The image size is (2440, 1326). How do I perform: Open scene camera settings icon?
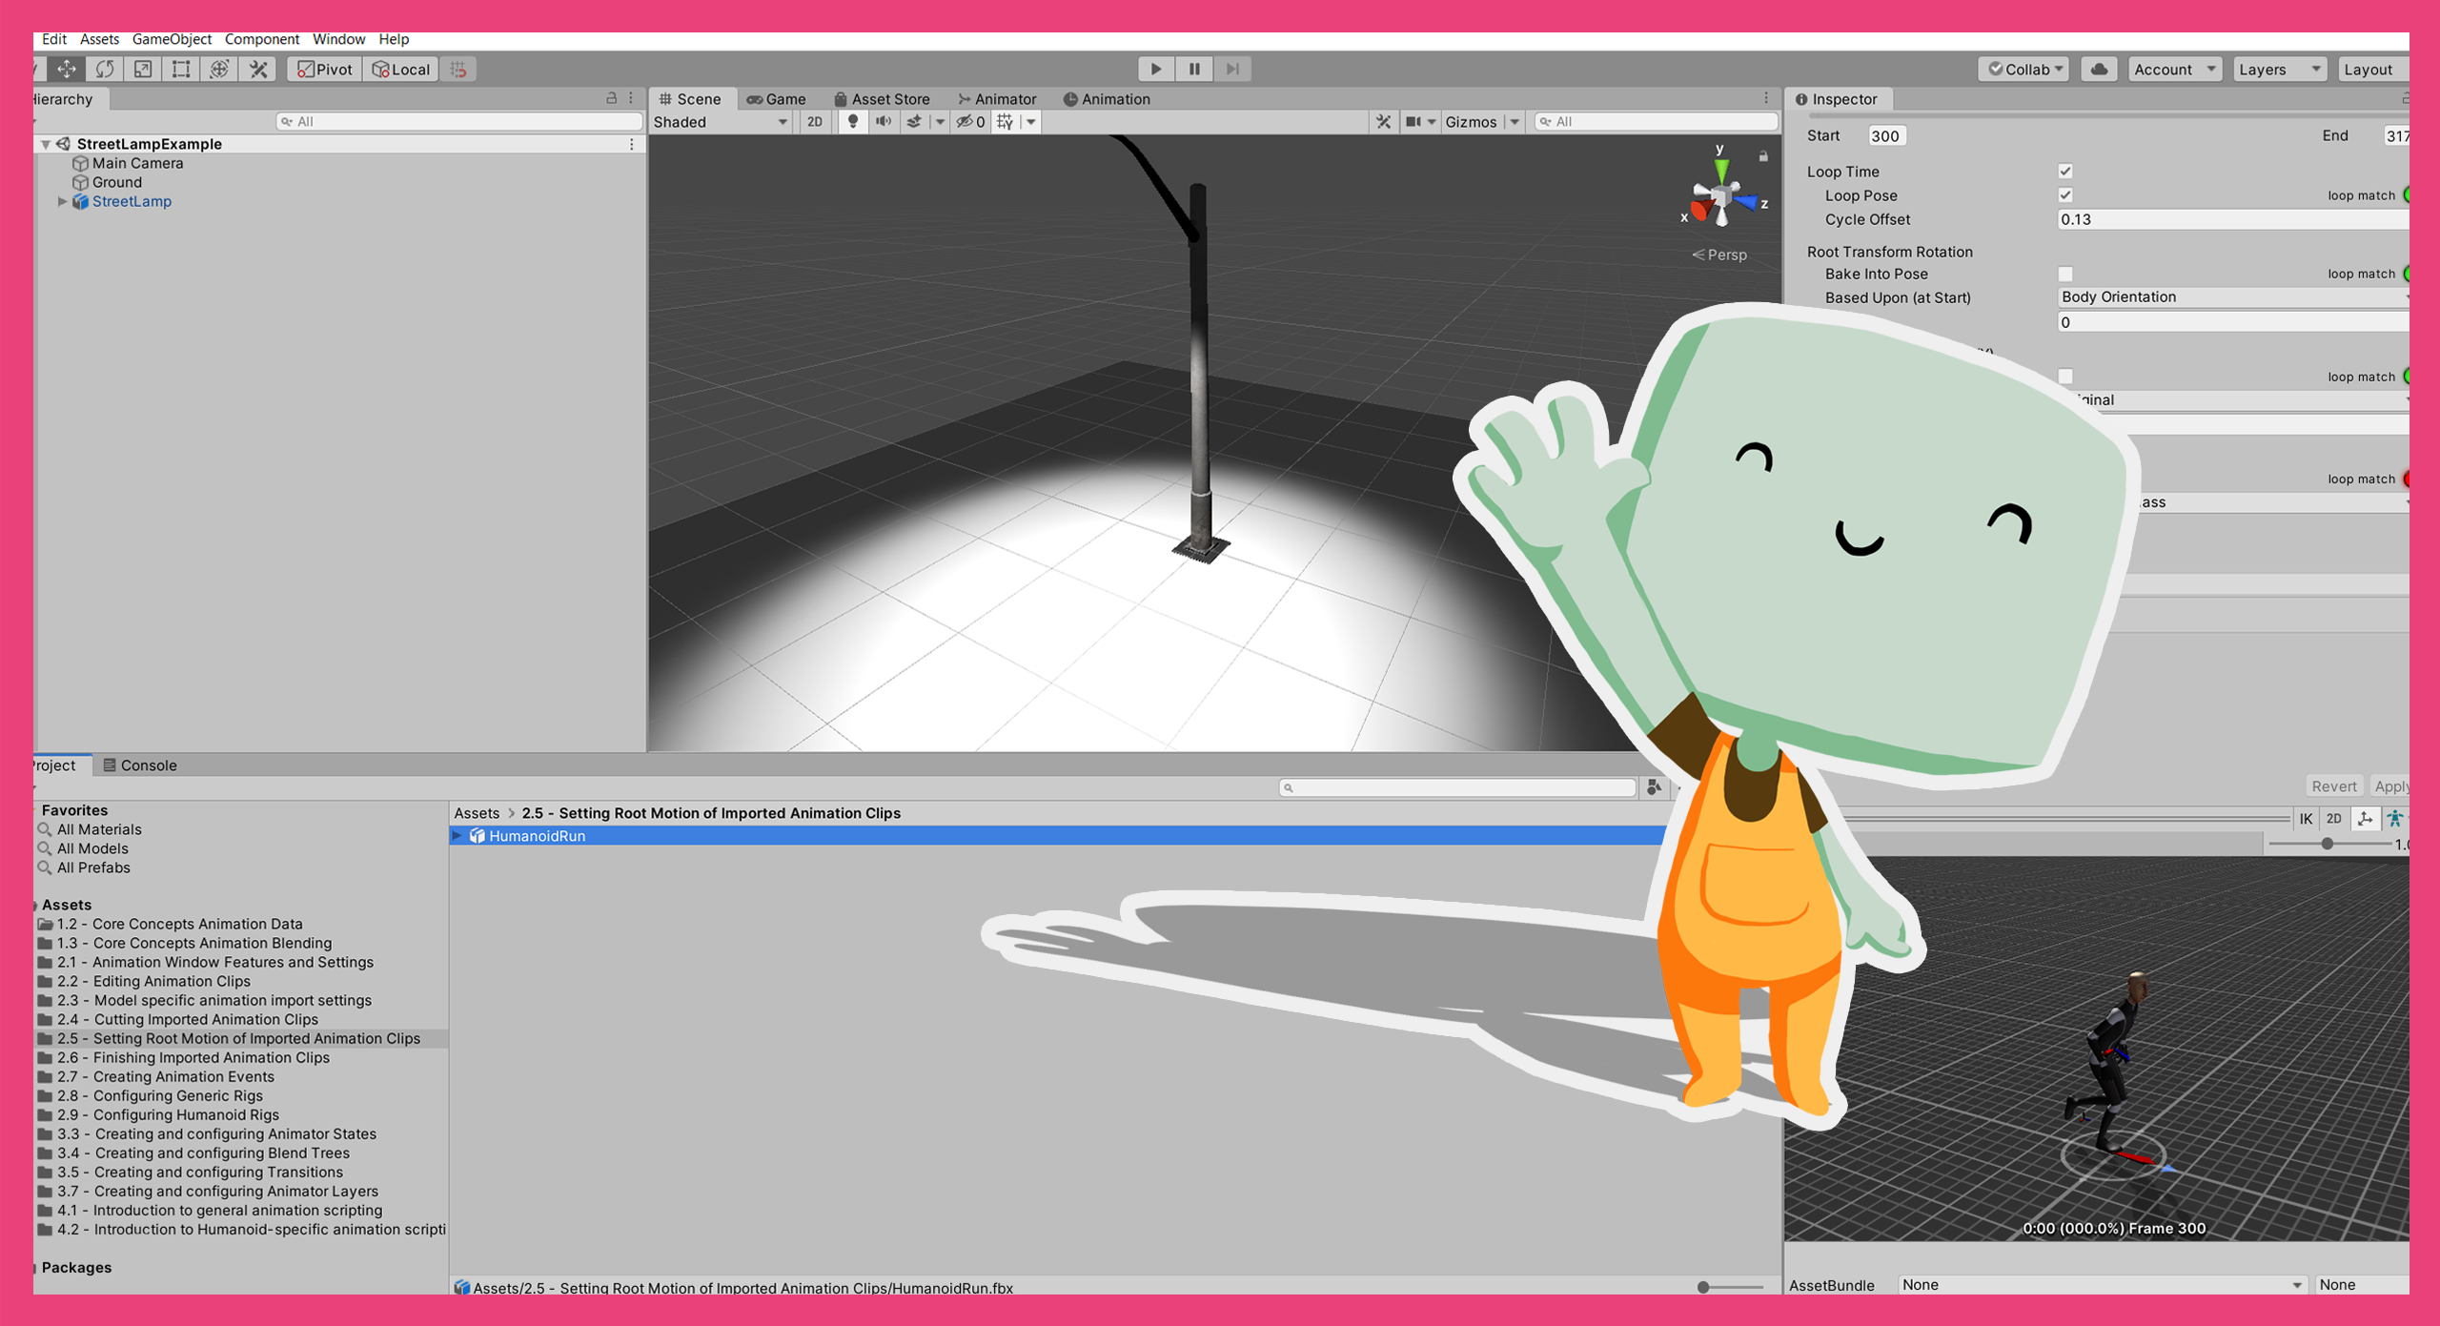[1413, 122]
